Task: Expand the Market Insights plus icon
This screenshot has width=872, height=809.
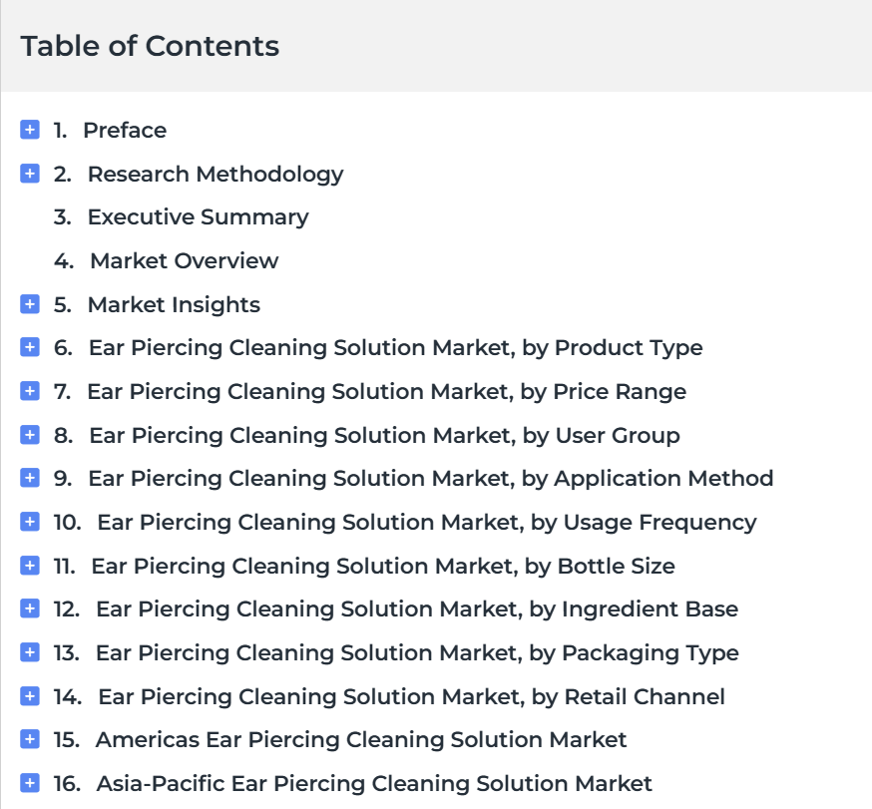Action: pos(30,304)
